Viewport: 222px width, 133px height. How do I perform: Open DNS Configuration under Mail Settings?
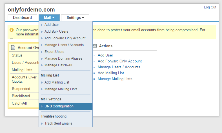point(59,106)
